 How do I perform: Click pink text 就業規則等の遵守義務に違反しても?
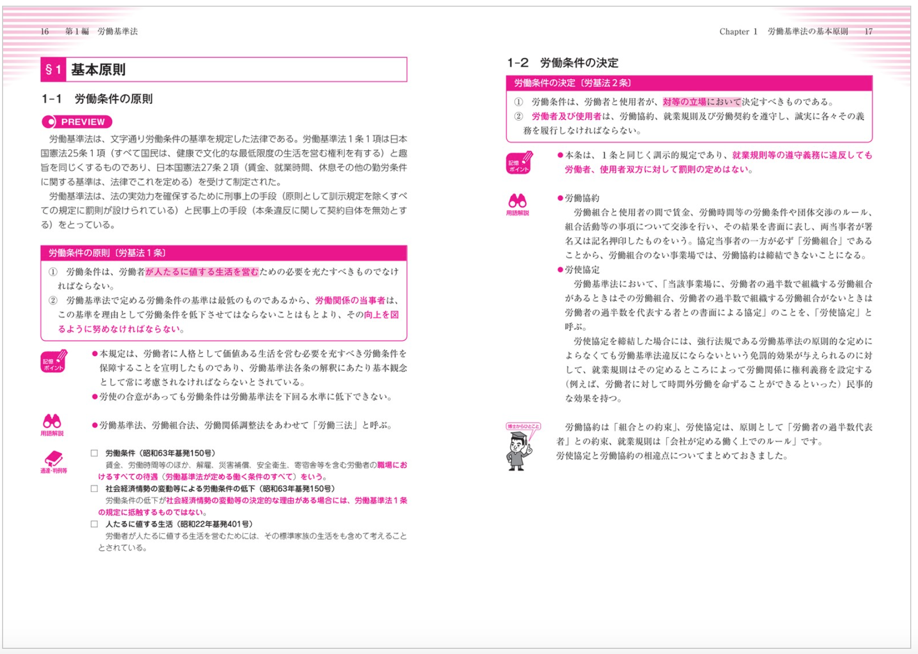[x=802, y=155]
